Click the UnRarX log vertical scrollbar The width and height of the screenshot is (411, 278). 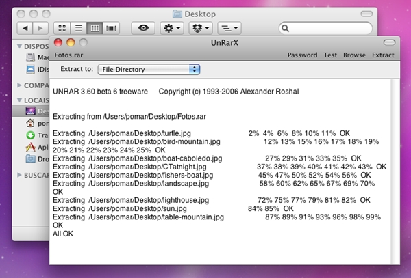click(395, 171)
